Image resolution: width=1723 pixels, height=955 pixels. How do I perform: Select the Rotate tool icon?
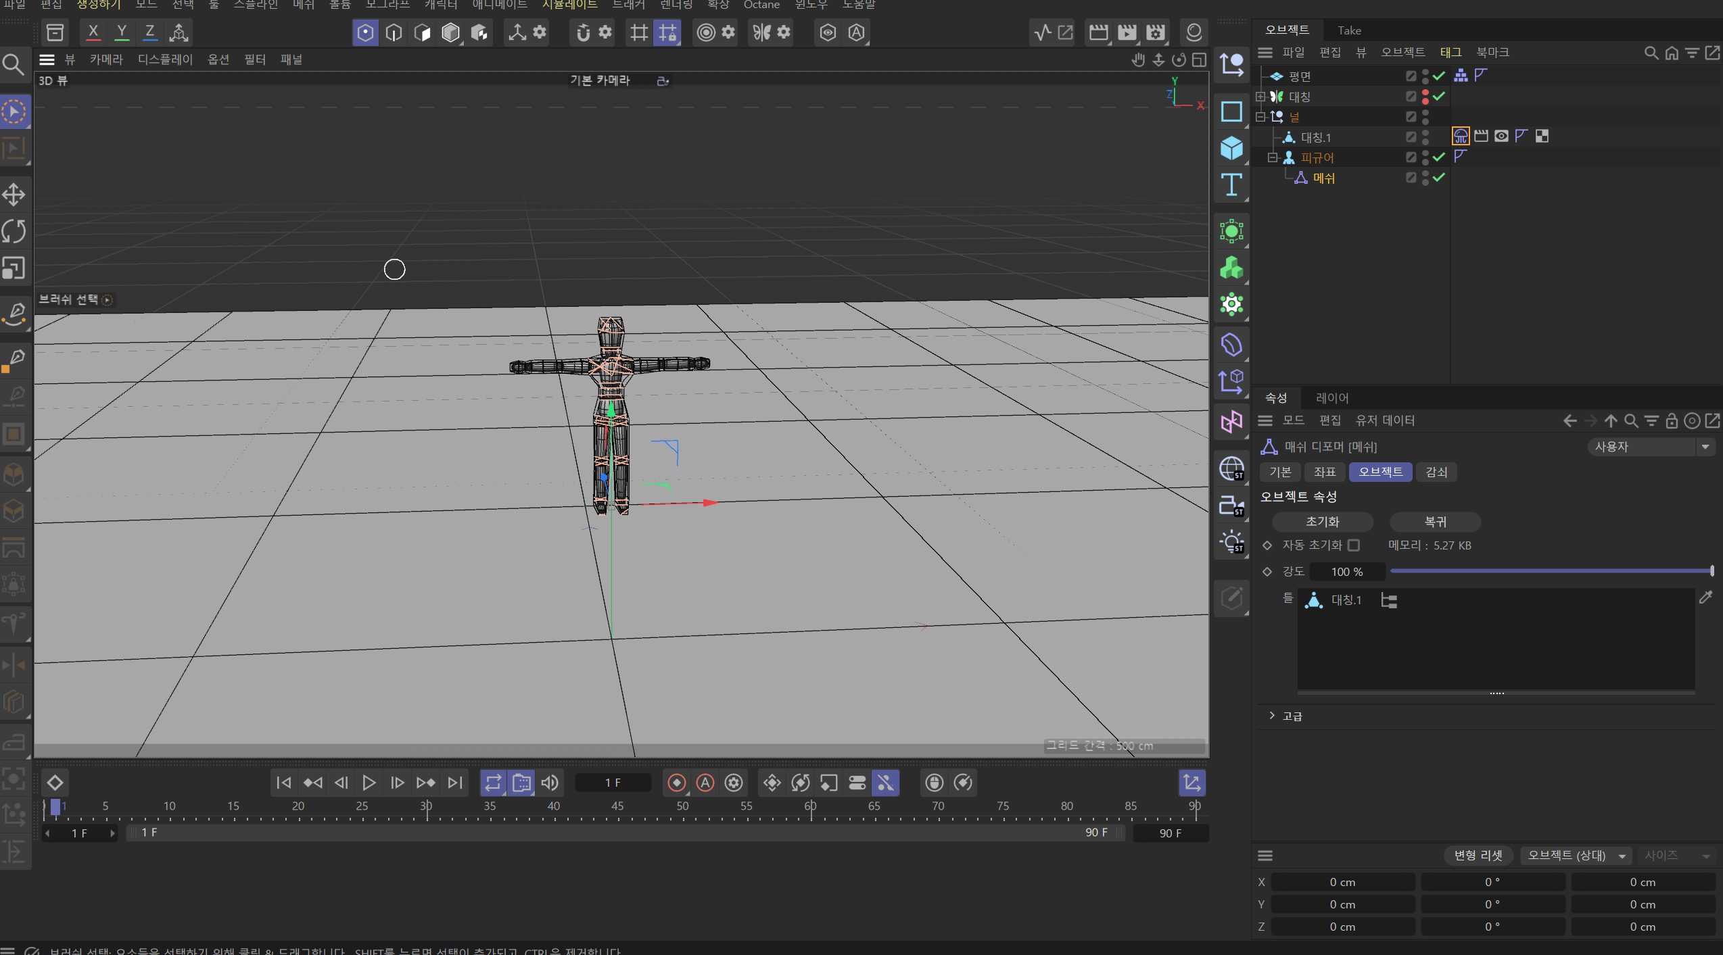point(14,231)
